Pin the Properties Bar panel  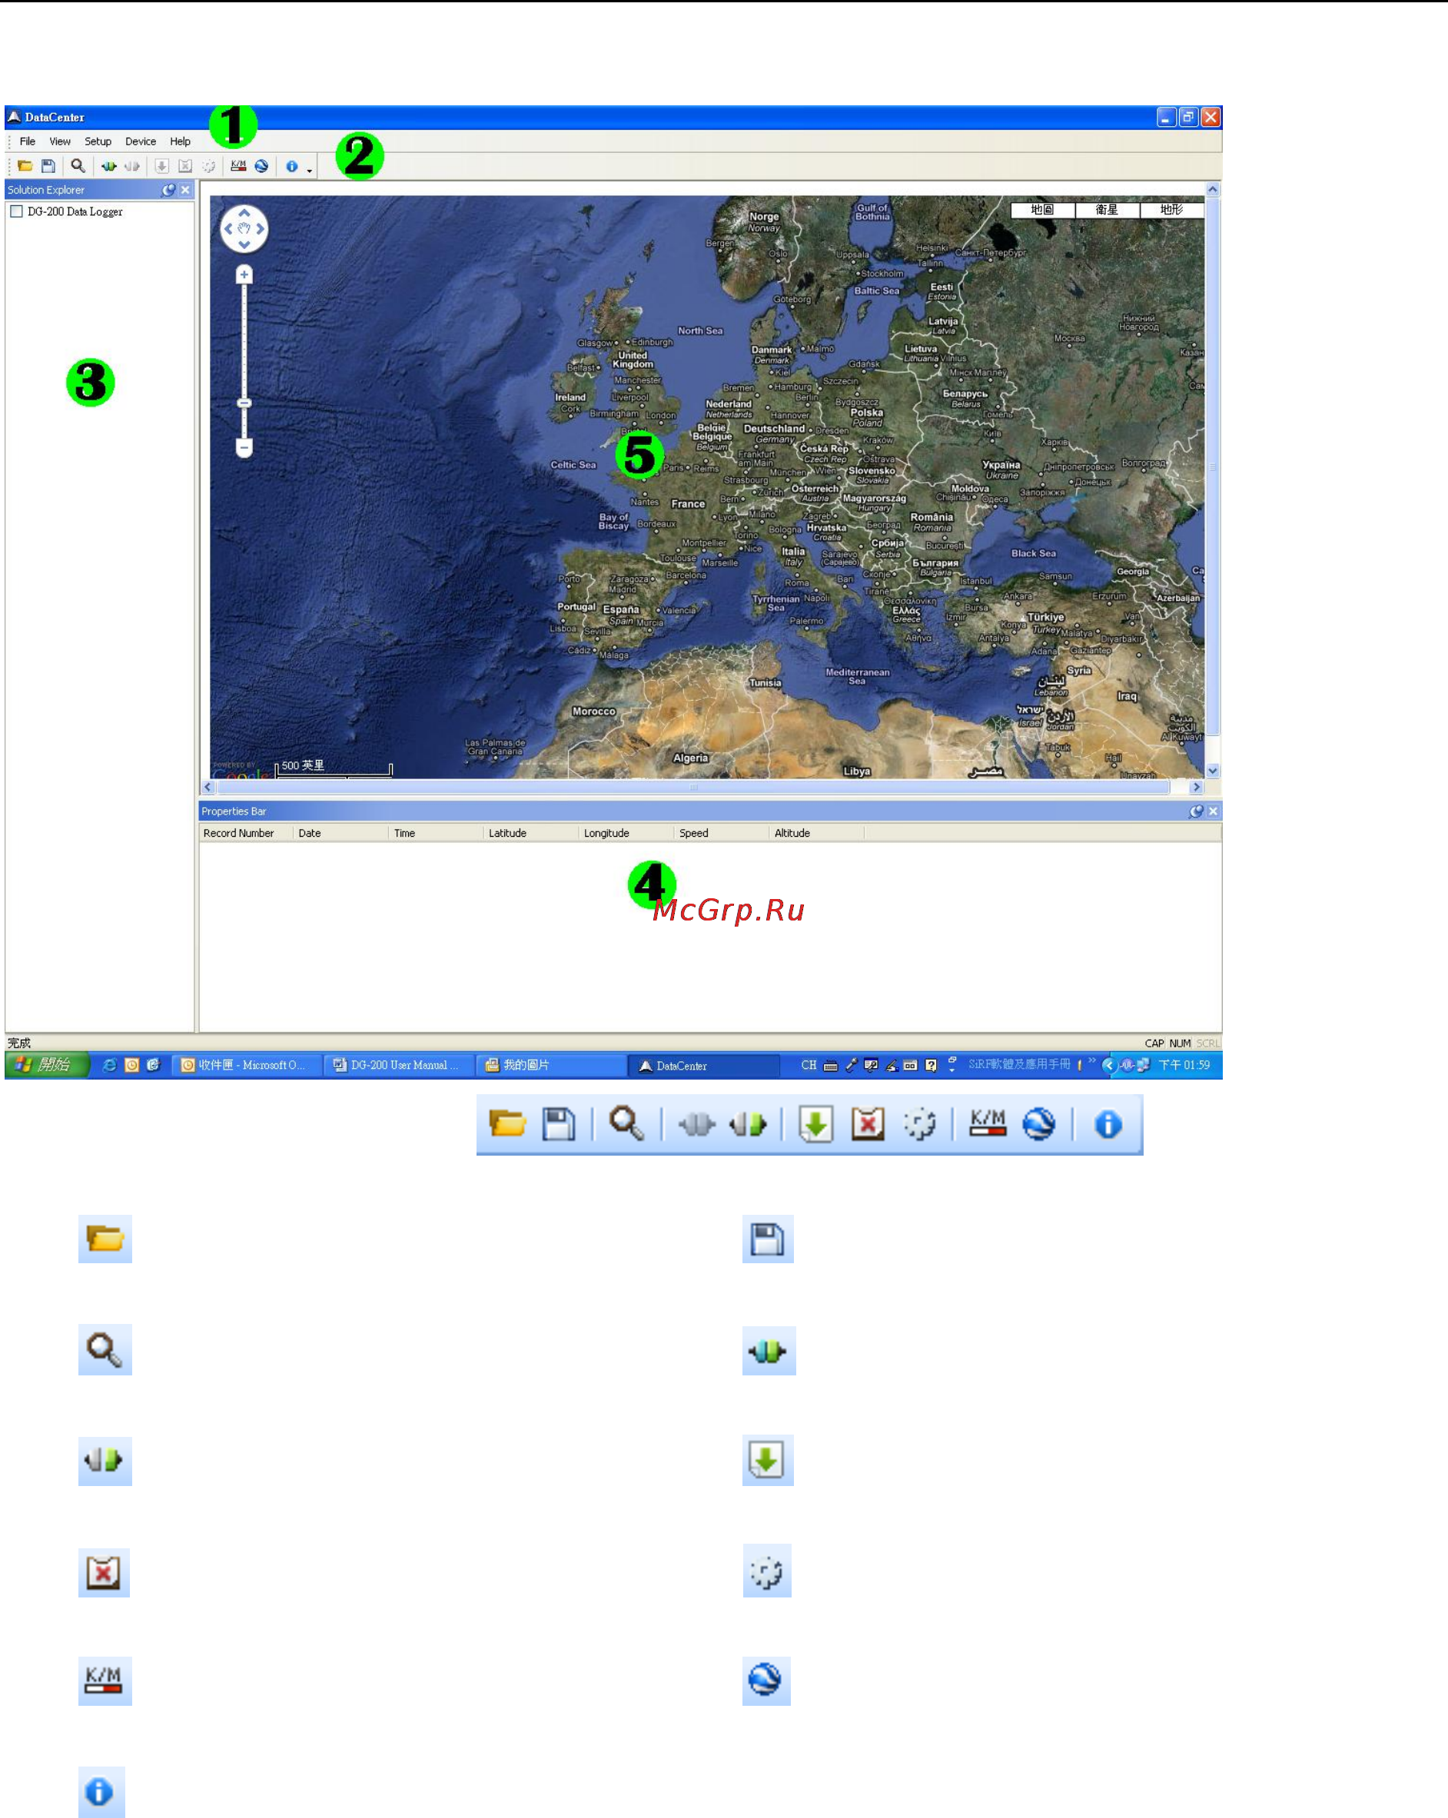pos(1196,811)
